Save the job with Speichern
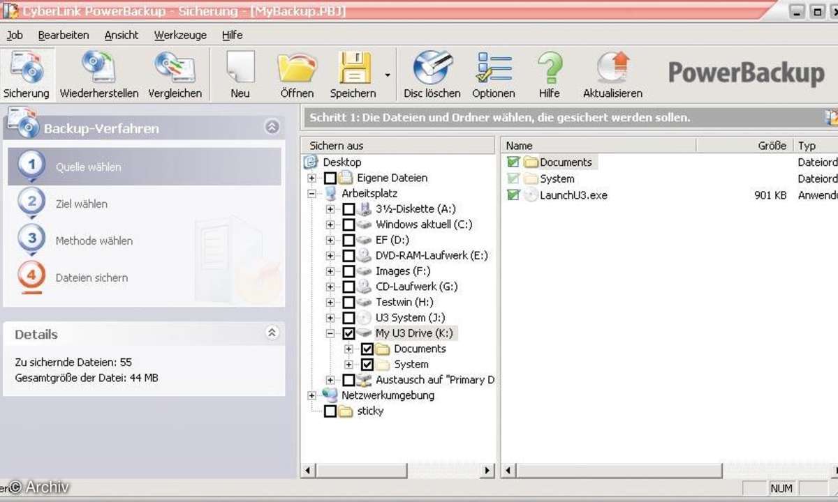This screenshot has height=502, width=838. click(x=353, y=74)
